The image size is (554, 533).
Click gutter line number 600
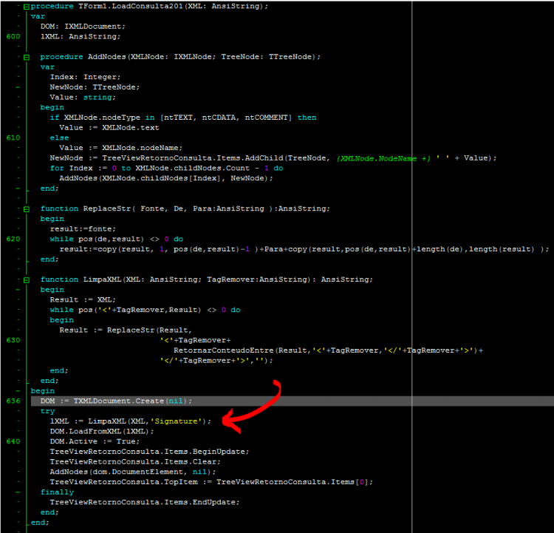click(13, 37)
